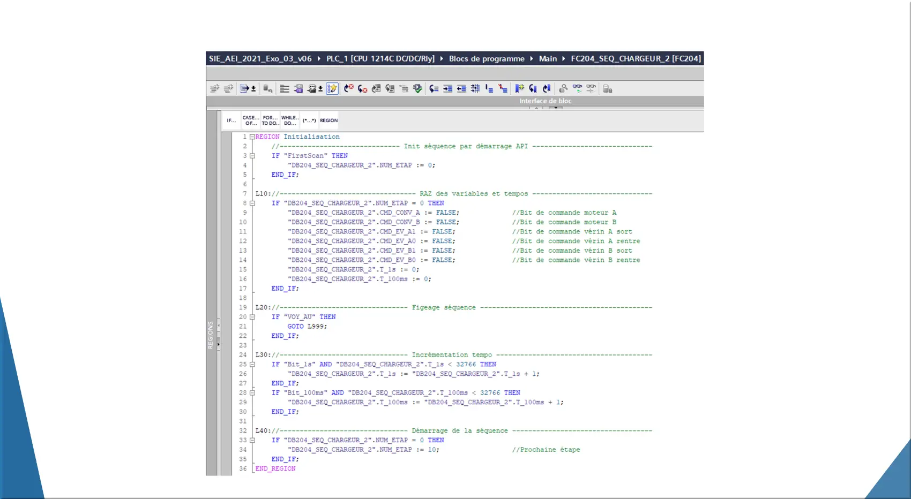Open the dropdown arrow beside the speech-bubble operand icon
911x499 pixels.
click(320, 89)
